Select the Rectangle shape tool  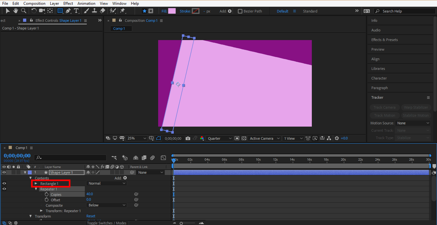[x=60, y=11]
